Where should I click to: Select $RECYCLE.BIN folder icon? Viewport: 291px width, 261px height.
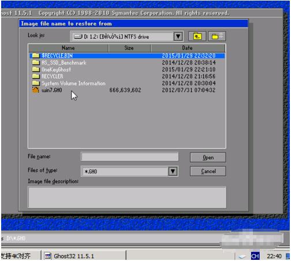36,56
